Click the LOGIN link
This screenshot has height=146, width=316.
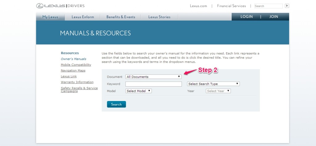coord(247,17)
